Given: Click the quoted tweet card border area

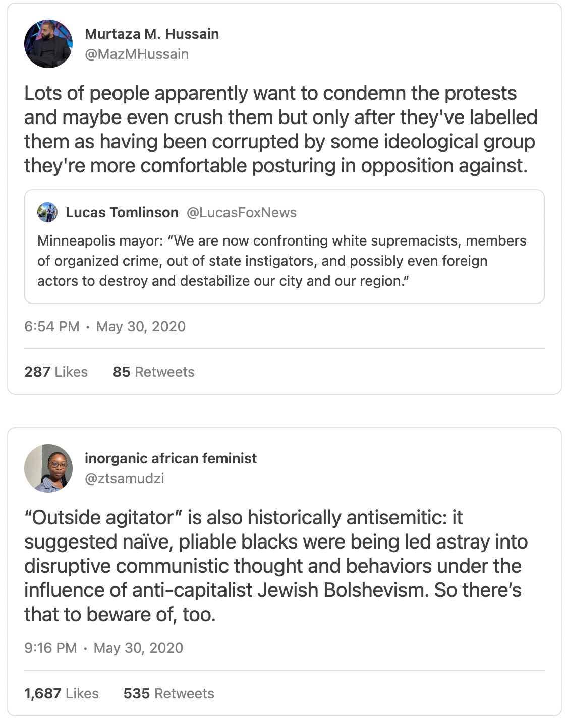Looking at the screenshot, I should pos(285,247).
